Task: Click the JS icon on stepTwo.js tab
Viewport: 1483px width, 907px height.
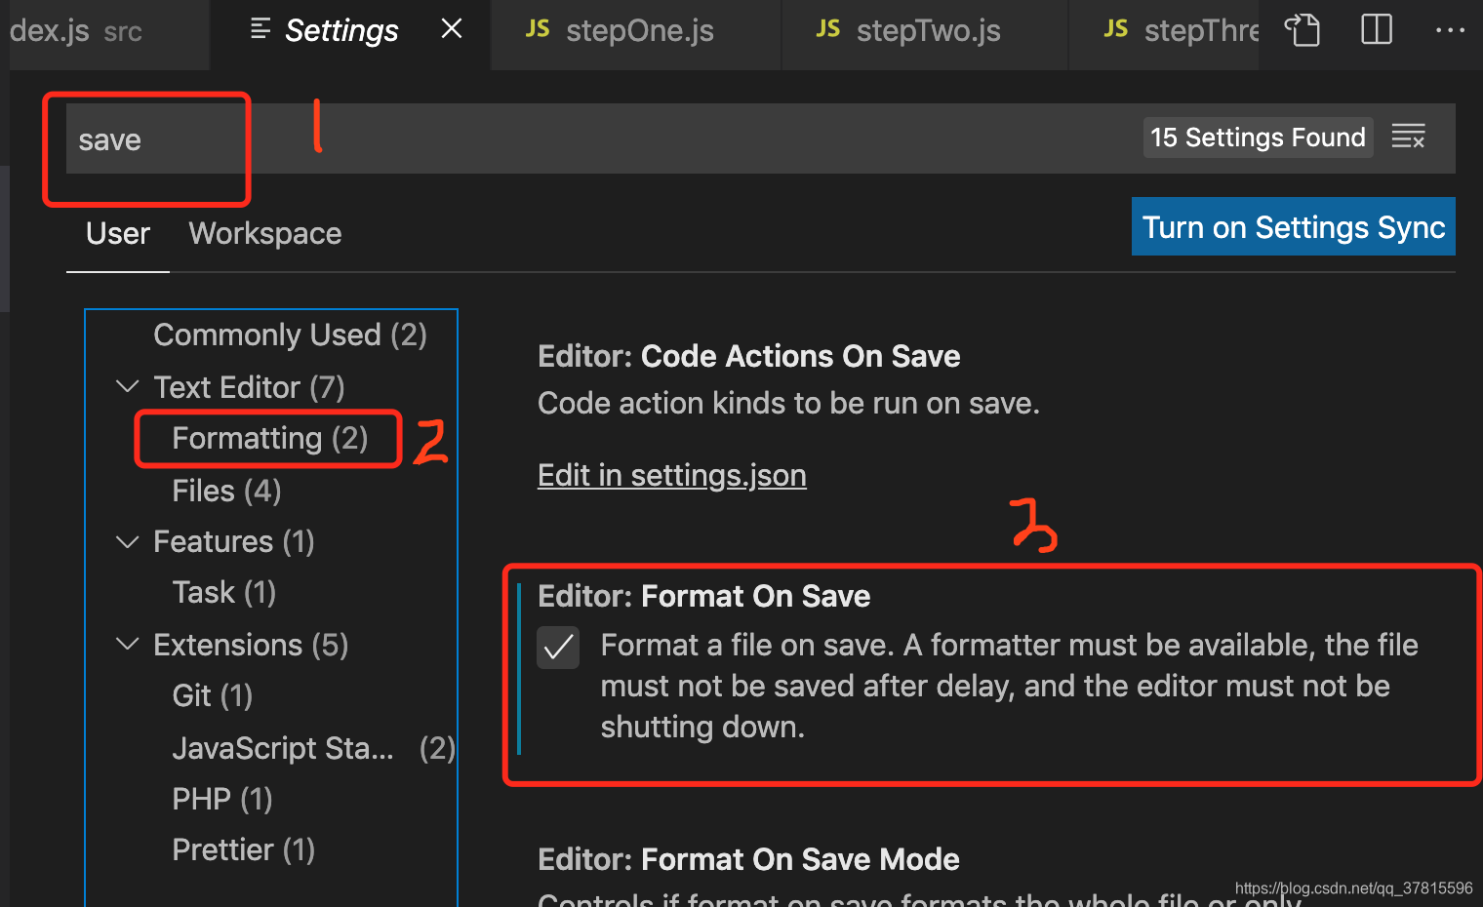Action: [828, 29]
